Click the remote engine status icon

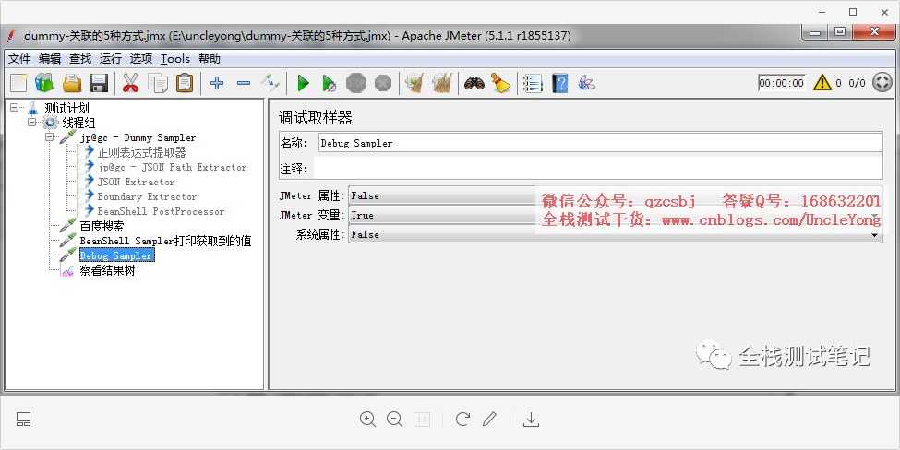882,83
